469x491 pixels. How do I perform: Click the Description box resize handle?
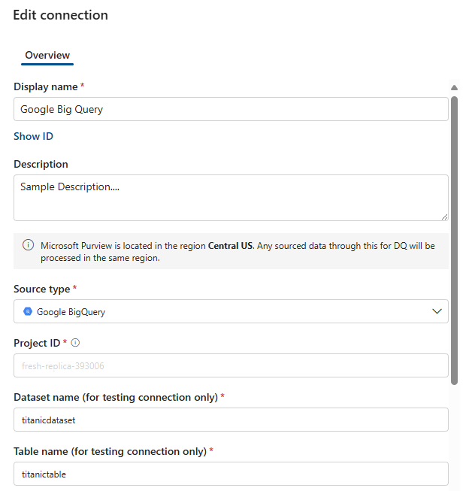[444, 217]
